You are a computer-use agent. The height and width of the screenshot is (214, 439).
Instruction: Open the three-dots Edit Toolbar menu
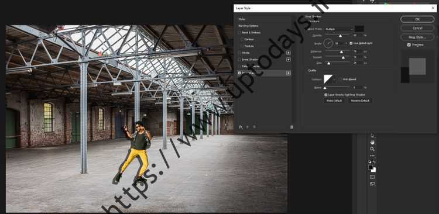(x=372, y=156)
